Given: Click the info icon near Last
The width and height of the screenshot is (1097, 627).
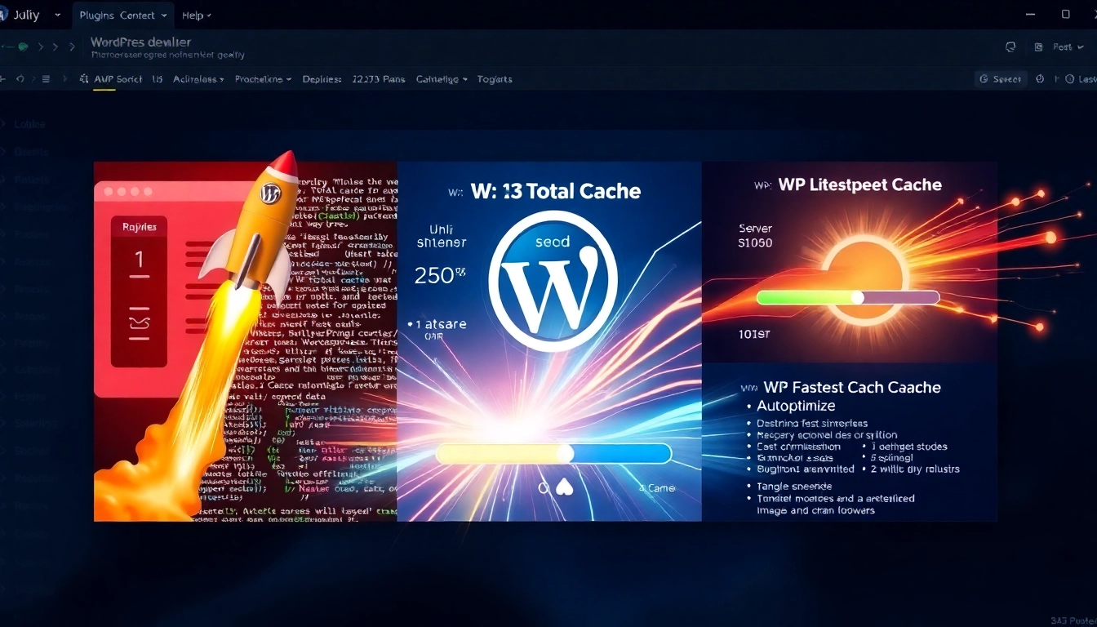Looking at the screenshot, I should pos(1068,79).
